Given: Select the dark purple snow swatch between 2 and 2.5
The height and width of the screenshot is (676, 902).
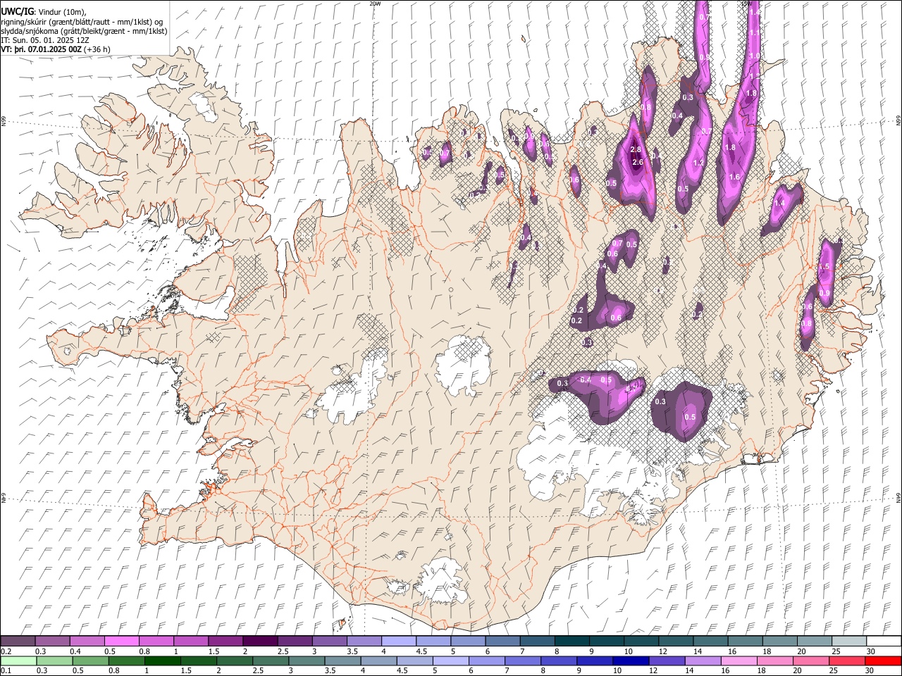Looking at the screenshot, I should [x=260, y=641].
